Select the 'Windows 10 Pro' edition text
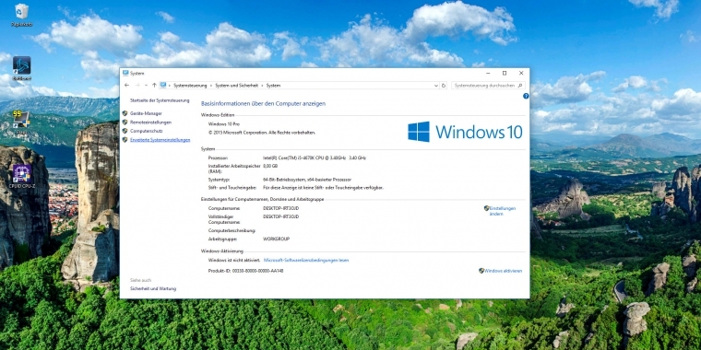The image size is (701, 350). pos(224,123)
